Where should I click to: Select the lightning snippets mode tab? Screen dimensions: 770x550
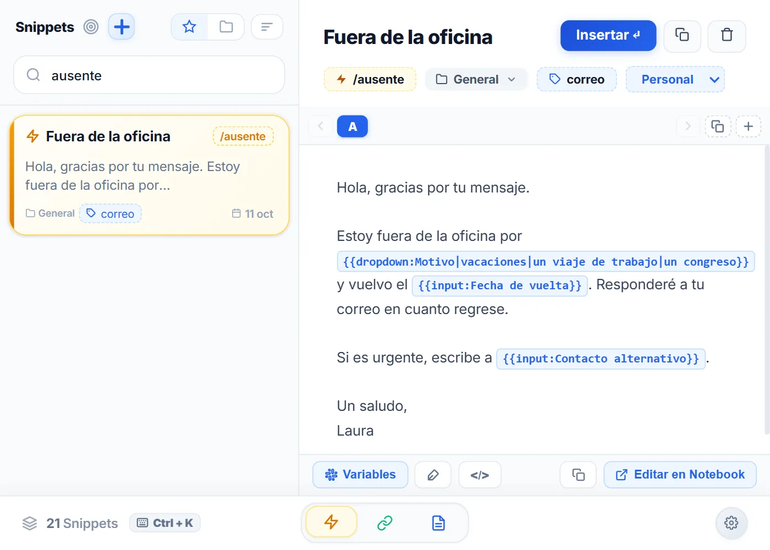coord(331,522)
